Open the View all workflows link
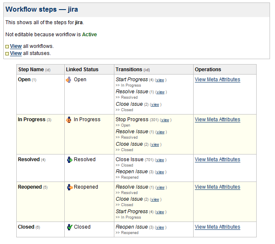Viewport: 275px width, 244px height. pos(16,46)
